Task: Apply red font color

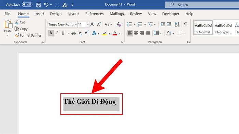Action: (115, 33)
